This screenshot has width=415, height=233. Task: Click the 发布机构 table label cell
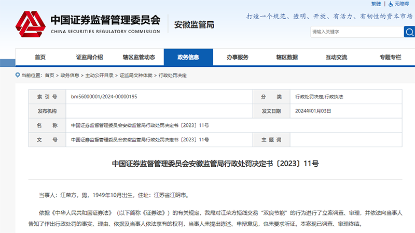pos(47,111)
